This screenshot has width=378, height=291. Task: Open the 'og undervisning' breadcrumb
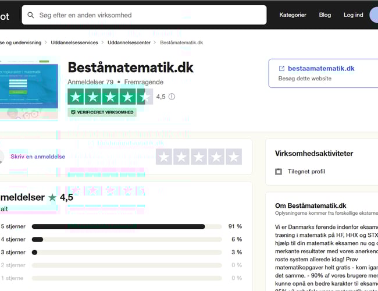point(20,42)
